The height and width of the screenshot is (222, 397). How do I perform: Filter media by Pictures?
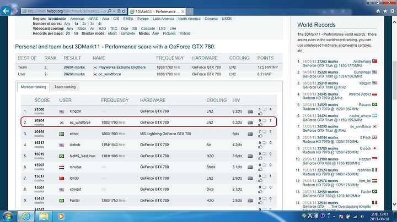tap(169, 34)
